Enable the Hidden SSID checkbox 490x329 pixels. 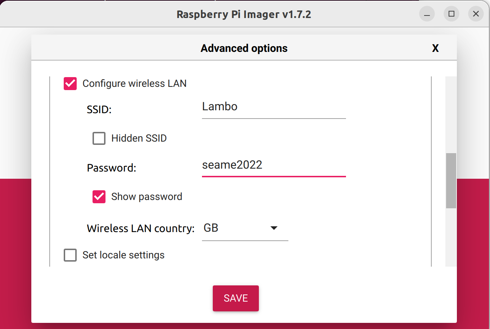click(x=99, y=138)
